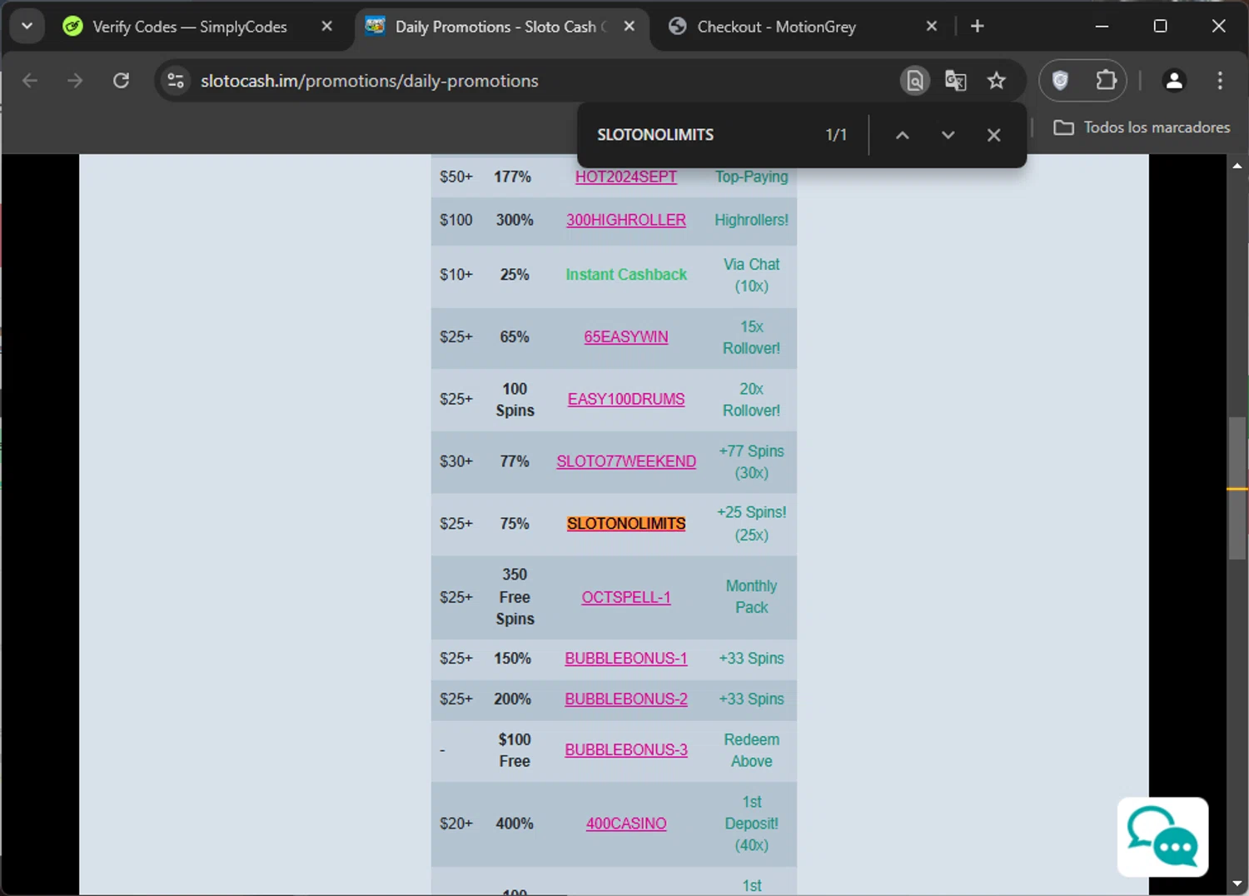Click the 15x Rollover! note
Screen dimensions: 1249x896
pos(751,337)
